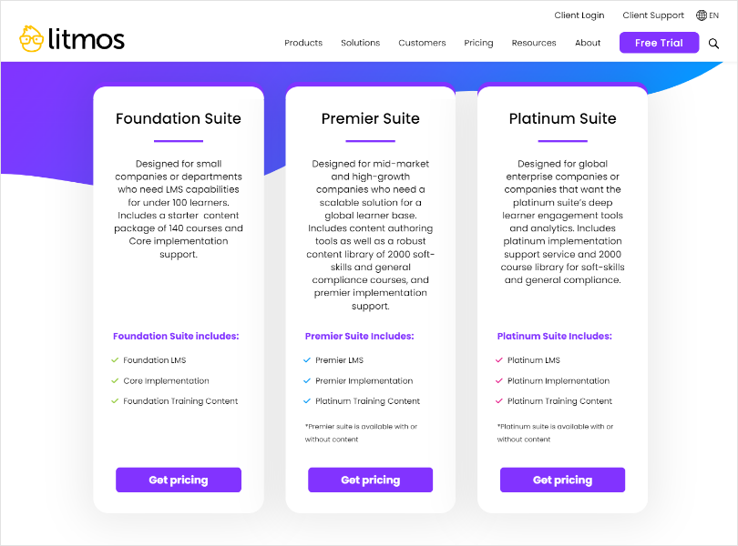Expand the Products menu
This screenshot has height=546, width=738.
tap(303, 43)
